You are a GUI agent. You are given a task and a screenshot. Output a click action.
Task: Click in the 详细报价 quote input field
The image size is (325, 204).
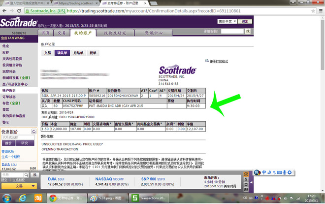[232, 31]
